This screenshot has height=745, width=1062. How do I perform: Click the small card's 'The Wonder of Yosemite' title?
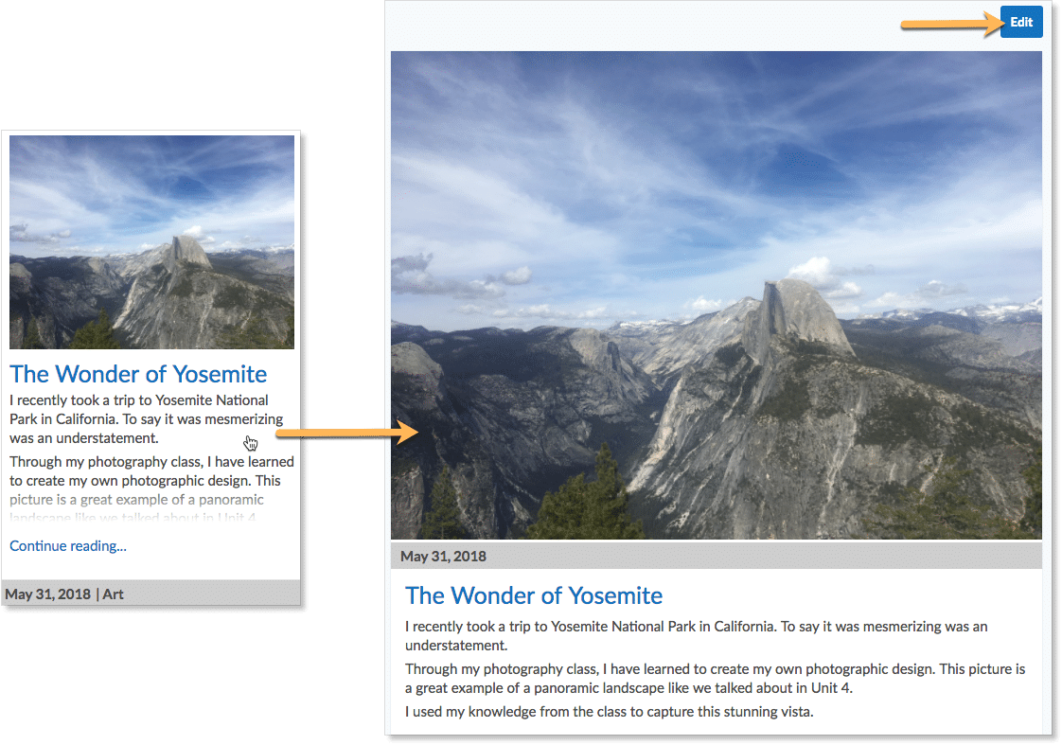click(x=138, y=374)
